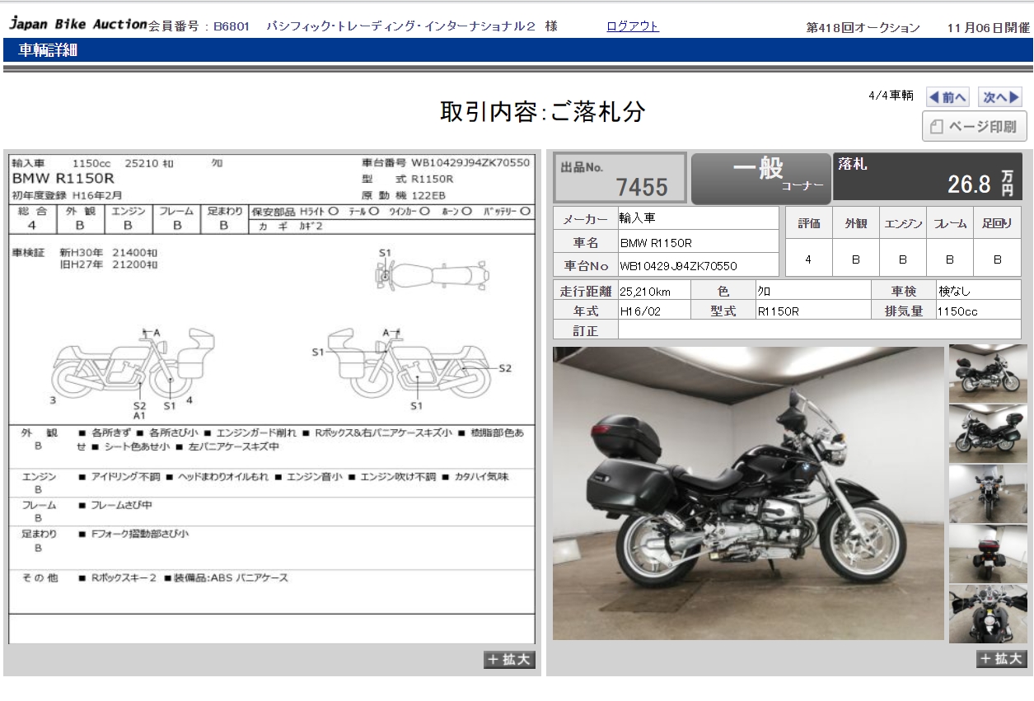Click 車台番号 WB10429J94ZK70550 on inspection sheet
1034x701 pixels.
(x=446, y=162)
